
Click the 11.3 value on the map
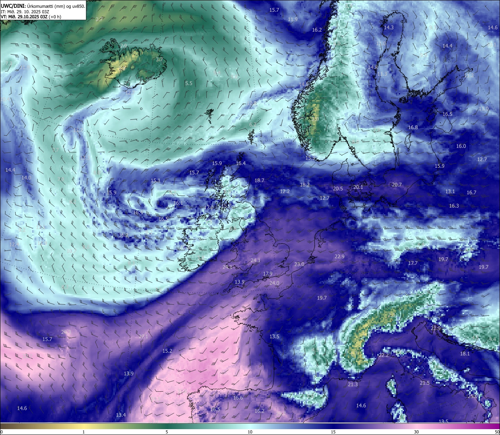coord(382,74)
